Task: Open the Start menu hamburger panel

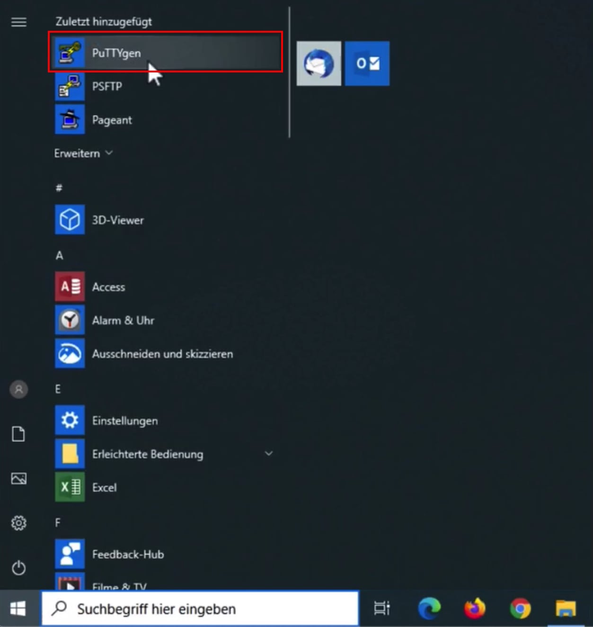Action: point(18,22)
